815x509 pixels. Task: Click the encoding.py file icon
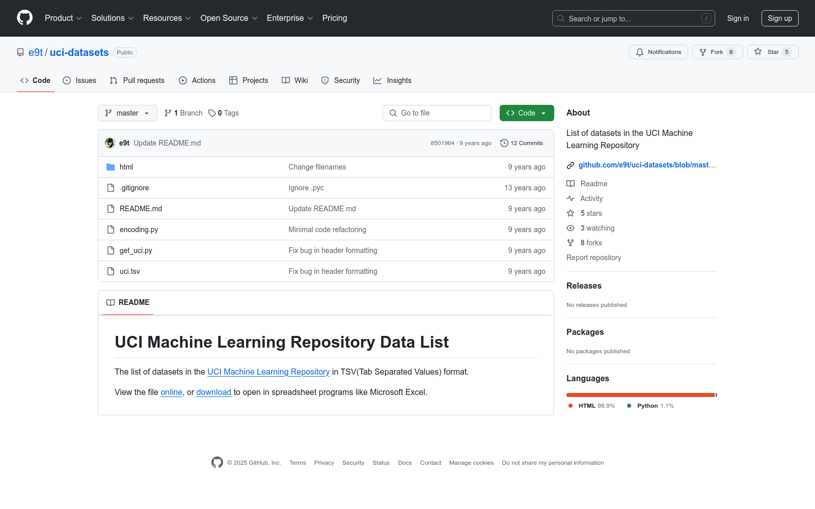point(111,230)
